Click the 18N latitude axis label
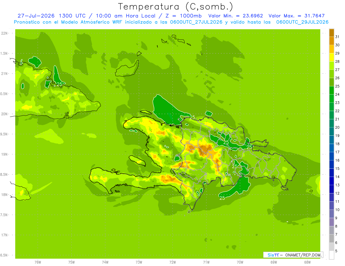This screenshot has width=345, height=266. point(4,195)
